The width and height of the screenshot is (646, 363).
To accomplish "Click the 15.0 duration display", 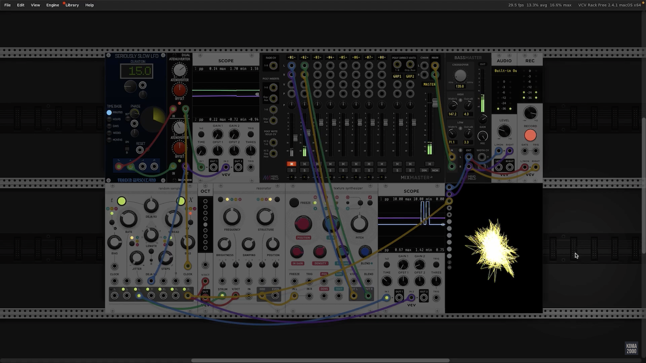I will click(x=137, y=71).
